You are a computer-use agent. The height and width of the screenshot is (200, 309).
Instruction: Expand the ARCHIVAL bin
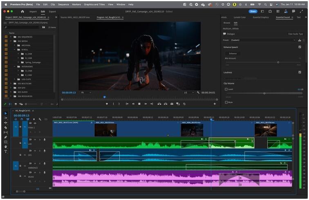(14, 45)
